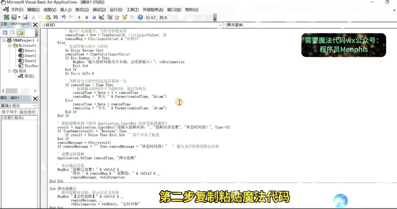
Task: Run the macro with green play button
Action: tap(79, 17)
